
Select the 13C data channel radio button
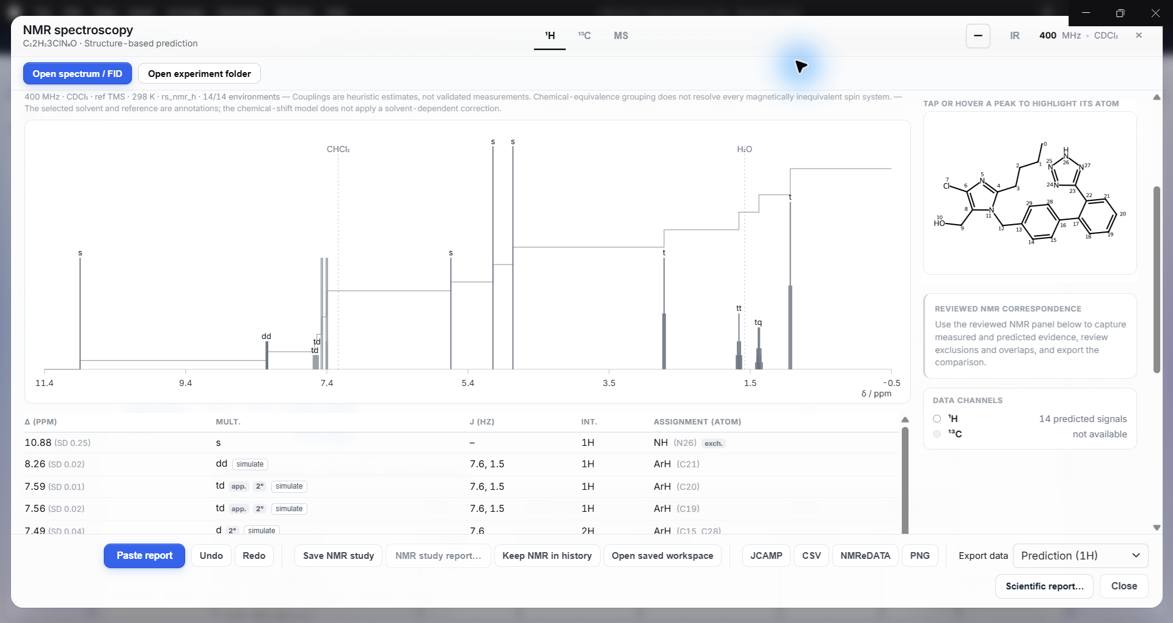[x=937, y=434]
